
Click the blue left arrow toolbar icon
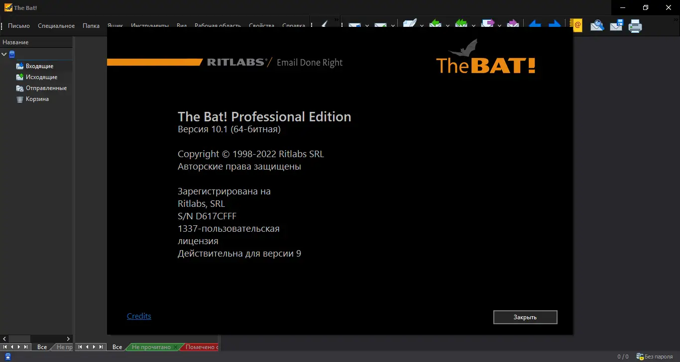[x=535, y=24]
